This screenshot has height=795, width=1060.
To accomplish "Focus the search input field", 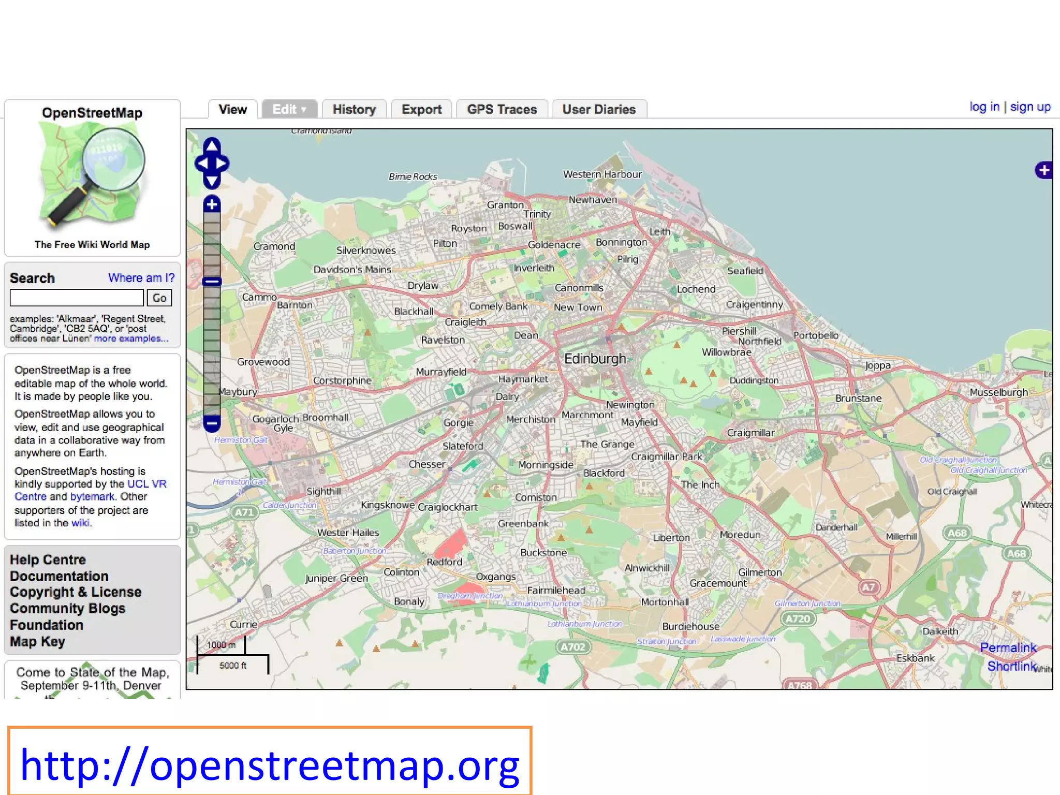I will pyautogui.click(x=77, y=298).
